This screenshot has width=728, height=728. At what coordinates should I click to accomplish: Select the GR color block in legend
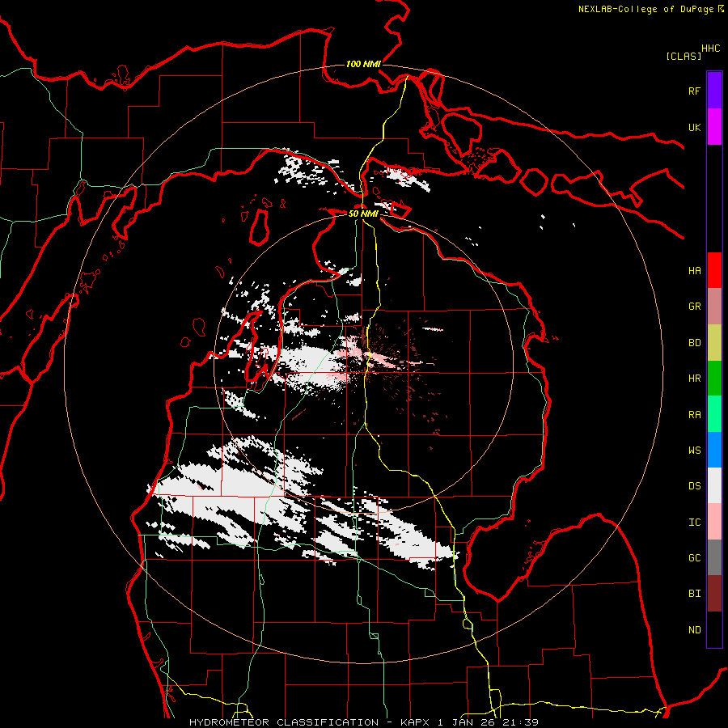click(714, 306)
